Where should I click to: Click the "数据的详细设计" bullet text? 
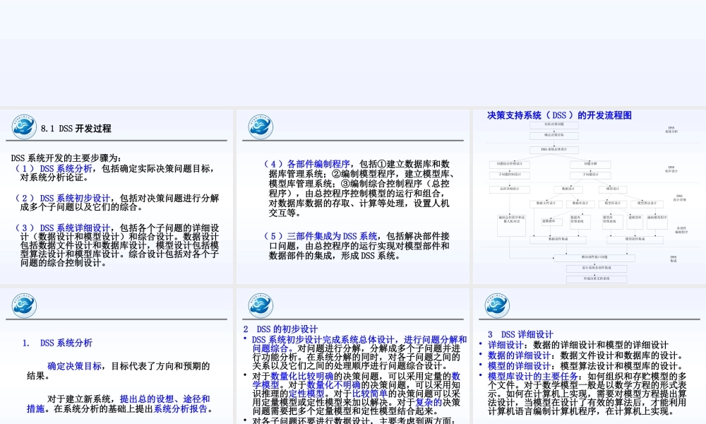(521, 355)
